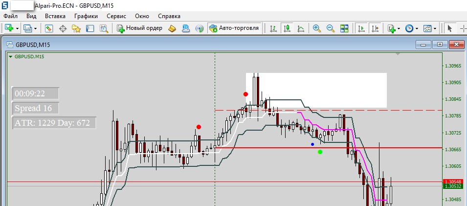Click the 1.30965 price scale value
Image resolution: width=467 pixels, height=206 pixels.
coord(453,66)
